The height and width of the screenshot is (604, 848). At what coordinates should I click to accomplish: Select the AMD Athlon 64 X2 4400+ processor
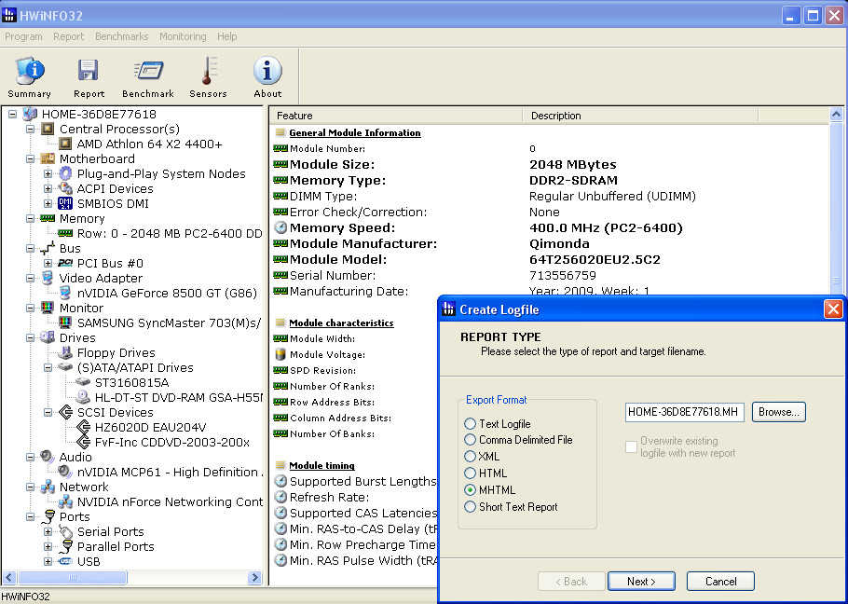click(149, 144)
